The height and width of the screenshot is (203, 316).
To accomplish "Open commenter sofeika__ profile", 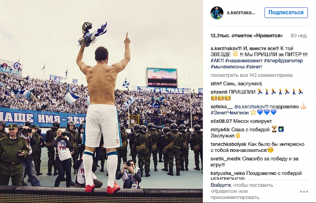I will click(x=222, y=107).
